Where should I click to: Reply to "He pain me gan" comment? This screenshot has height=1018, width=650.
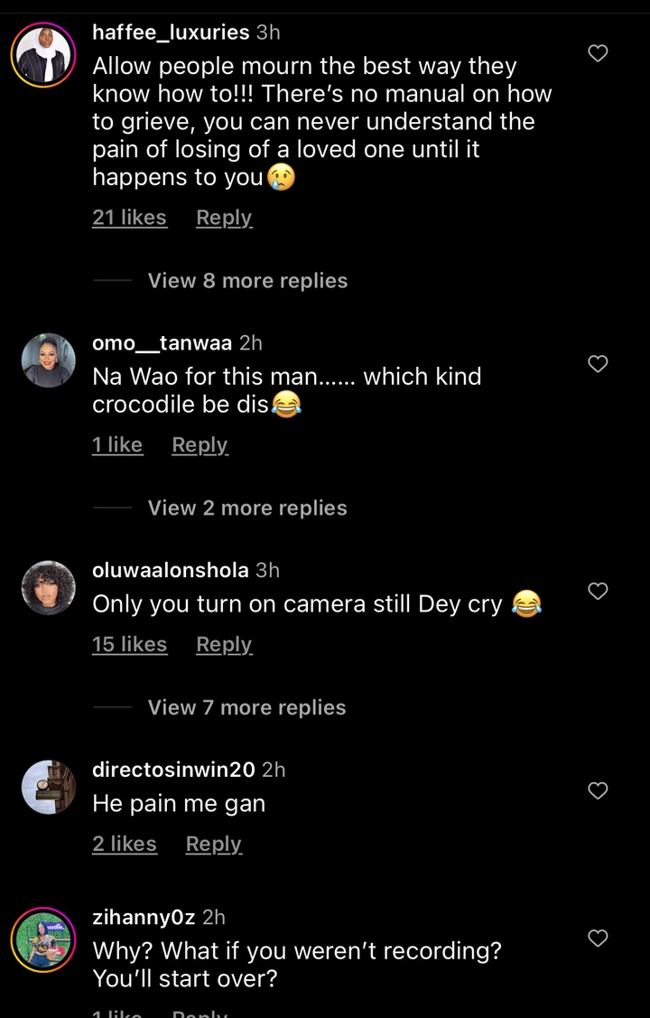click(x=213, y=845)
